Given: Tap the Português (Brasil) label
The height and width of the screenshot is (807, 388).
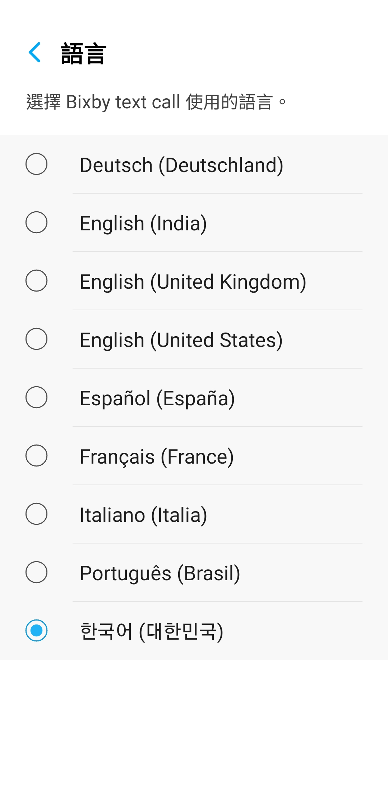Looking at the screenshot, I should click(x=160, y=573).
